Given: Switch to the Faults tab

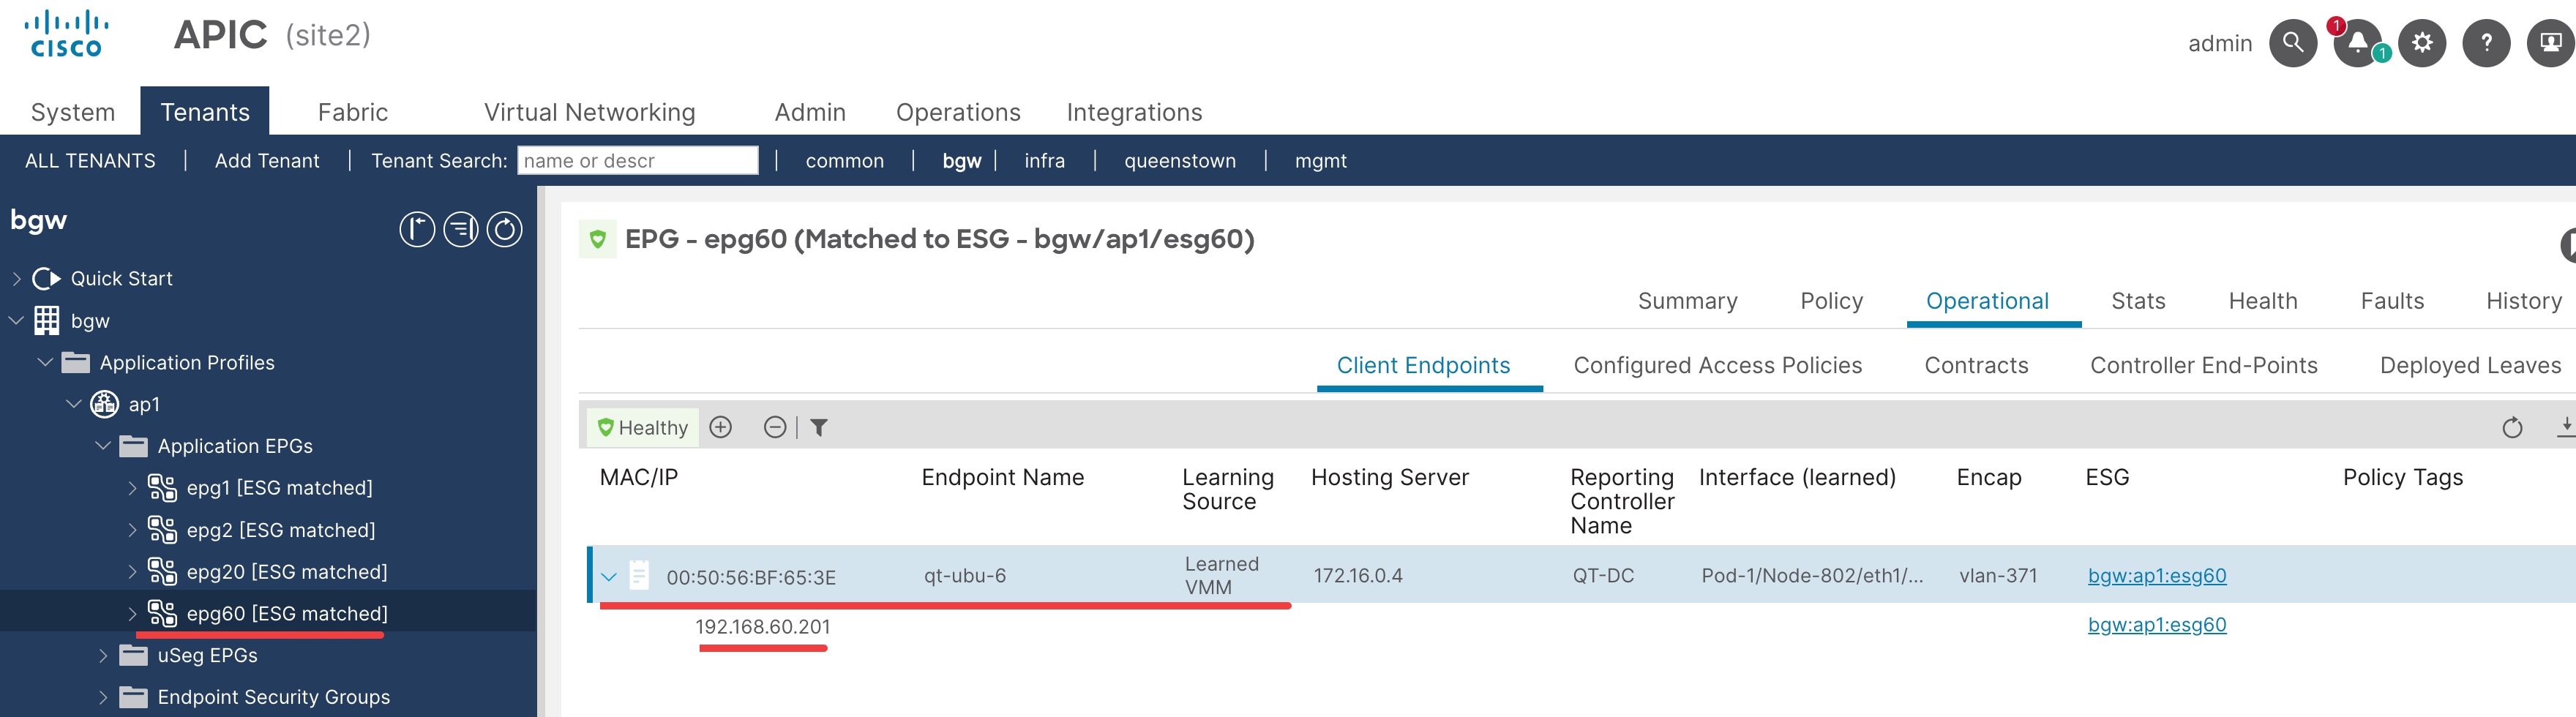Looking at the screenshot, I should click(2392, 301).
